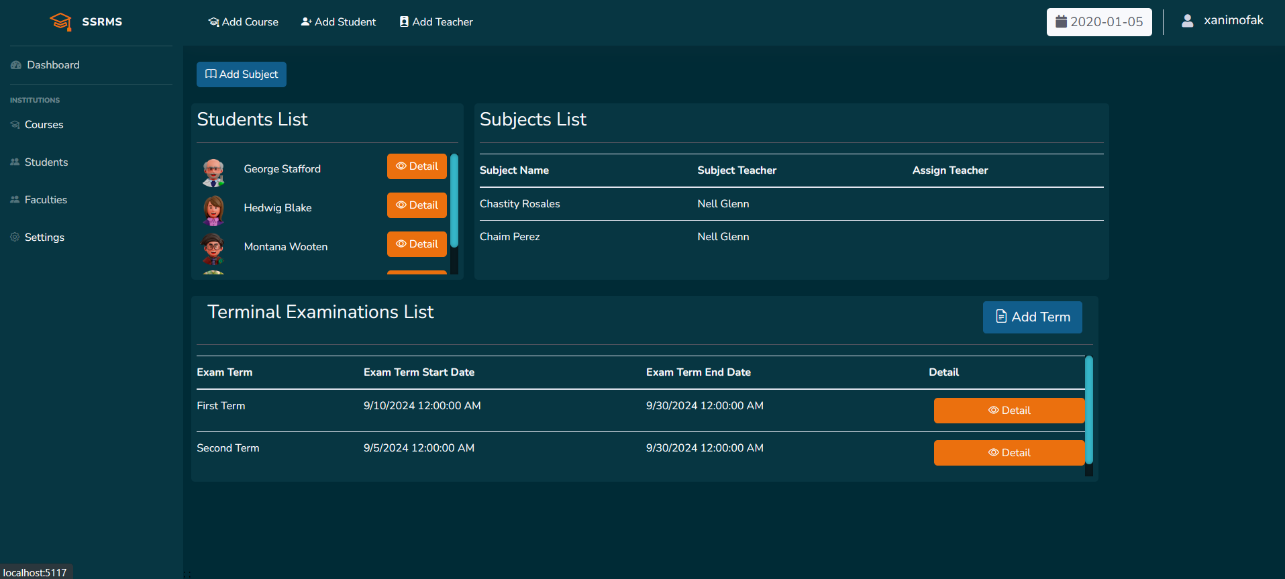The image size is (1285, 579).
Task: Click the SSRMS graduation cap logo
Action: click(x=60, y=21)
